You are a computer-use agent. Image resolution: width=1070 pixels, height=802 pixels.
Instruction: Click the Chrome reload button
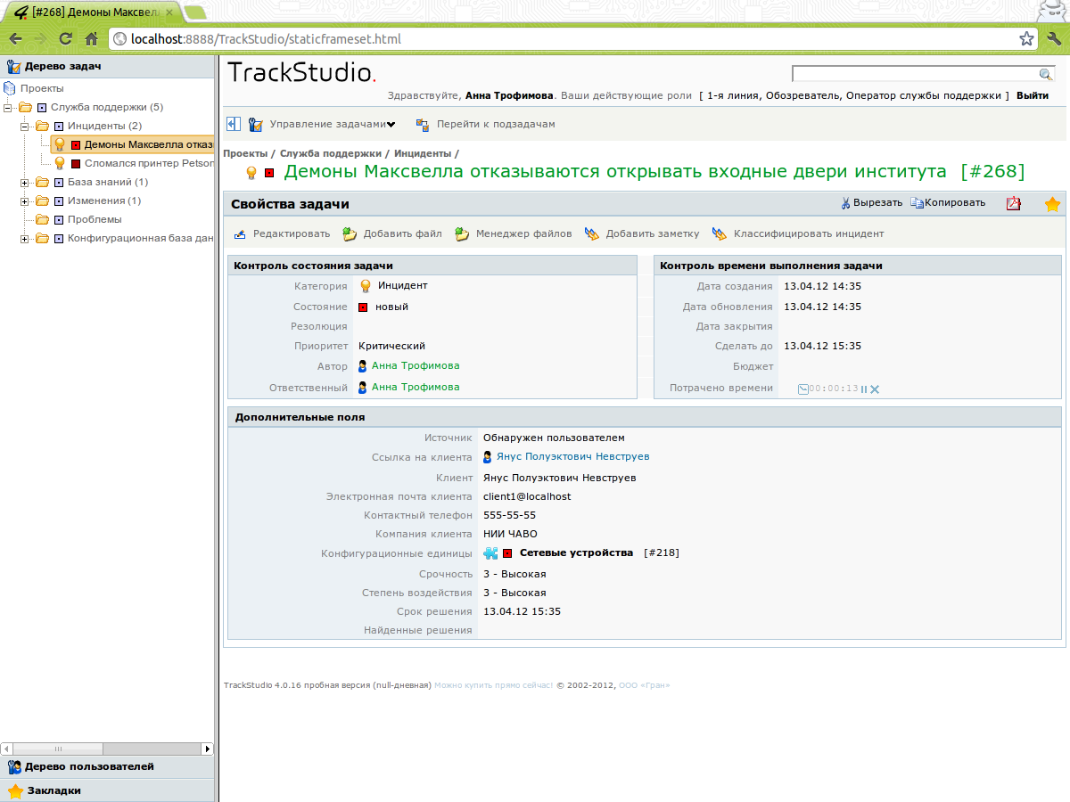[65, 38]
